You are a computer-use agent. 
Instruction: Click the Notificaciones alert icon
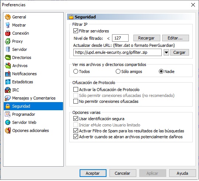(8, 74)
